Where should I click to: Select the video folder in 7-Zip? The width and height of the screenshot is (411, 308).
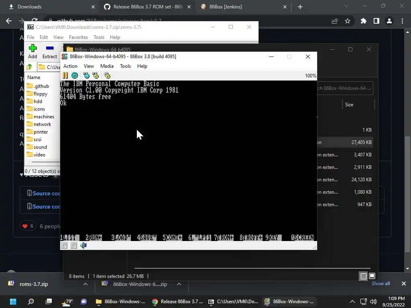(36, 155)
